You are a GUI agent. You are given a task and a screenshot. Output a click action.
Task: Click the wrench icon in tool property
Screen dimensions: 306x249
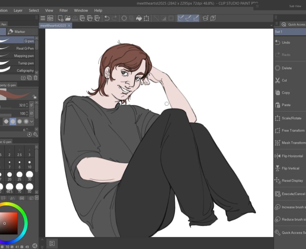[35, 134]
